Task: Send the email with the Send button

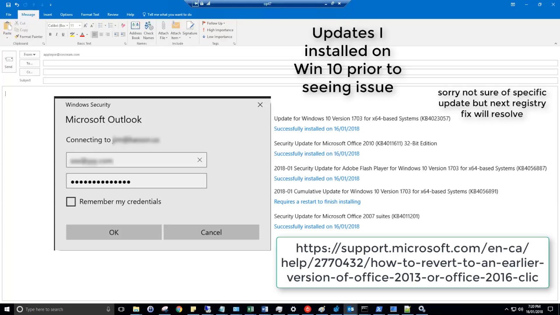Action: click(8, 62)
